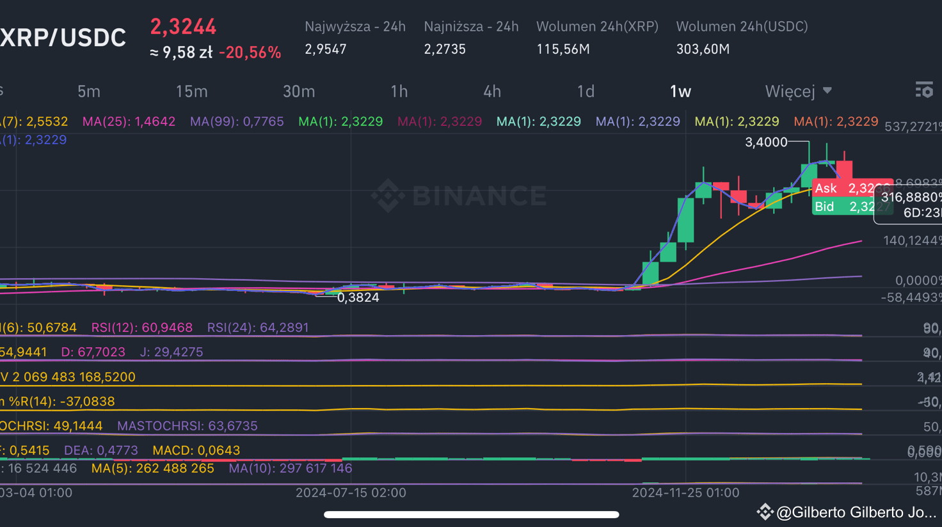
Task: Choose the 4h timeframe tab
Action: (492, 91)
